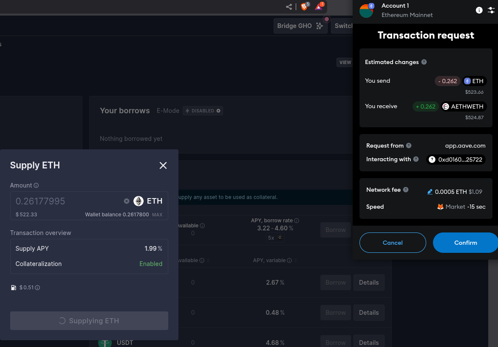Screen dimensions: 498x347
Task: Click the Enabled collateralization value
Action: pyautogui.click(x=151, y=264)
